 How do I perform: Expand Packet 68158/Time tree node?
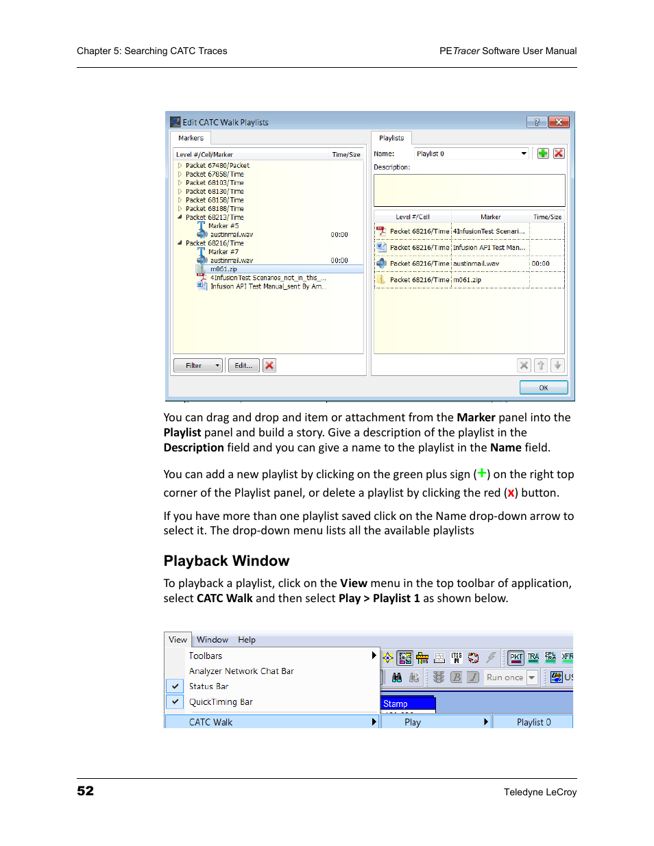pos(180,200)
